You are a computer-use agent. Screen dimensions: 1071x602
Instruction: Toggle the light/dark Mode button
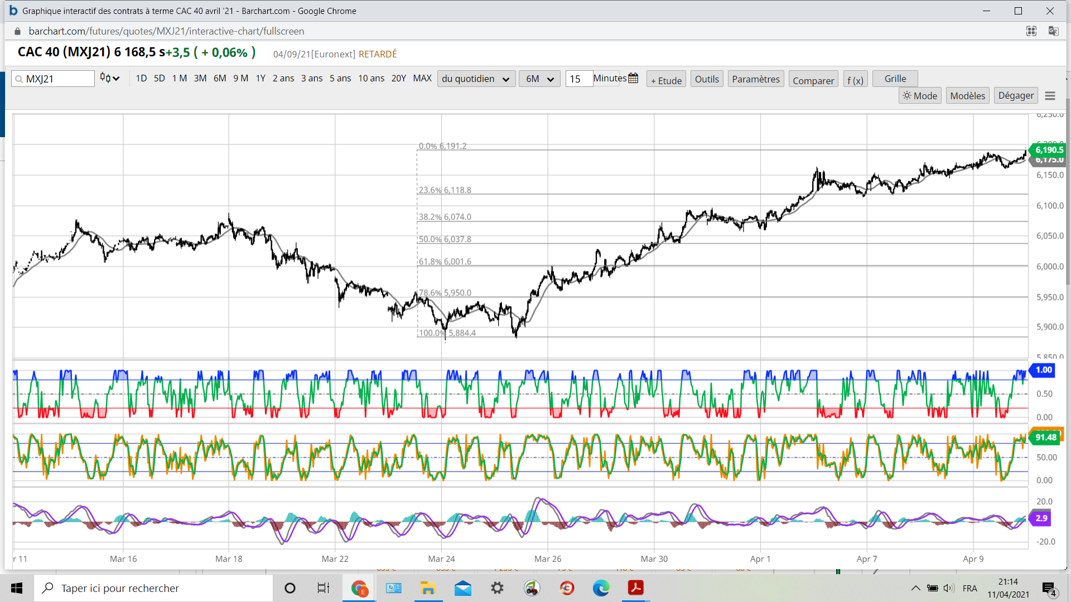click(x=920, y=96)
